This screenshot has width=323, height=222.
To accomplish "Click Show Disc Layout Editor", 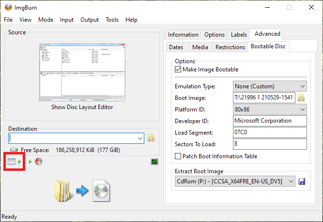I will (x=82, y=107).
